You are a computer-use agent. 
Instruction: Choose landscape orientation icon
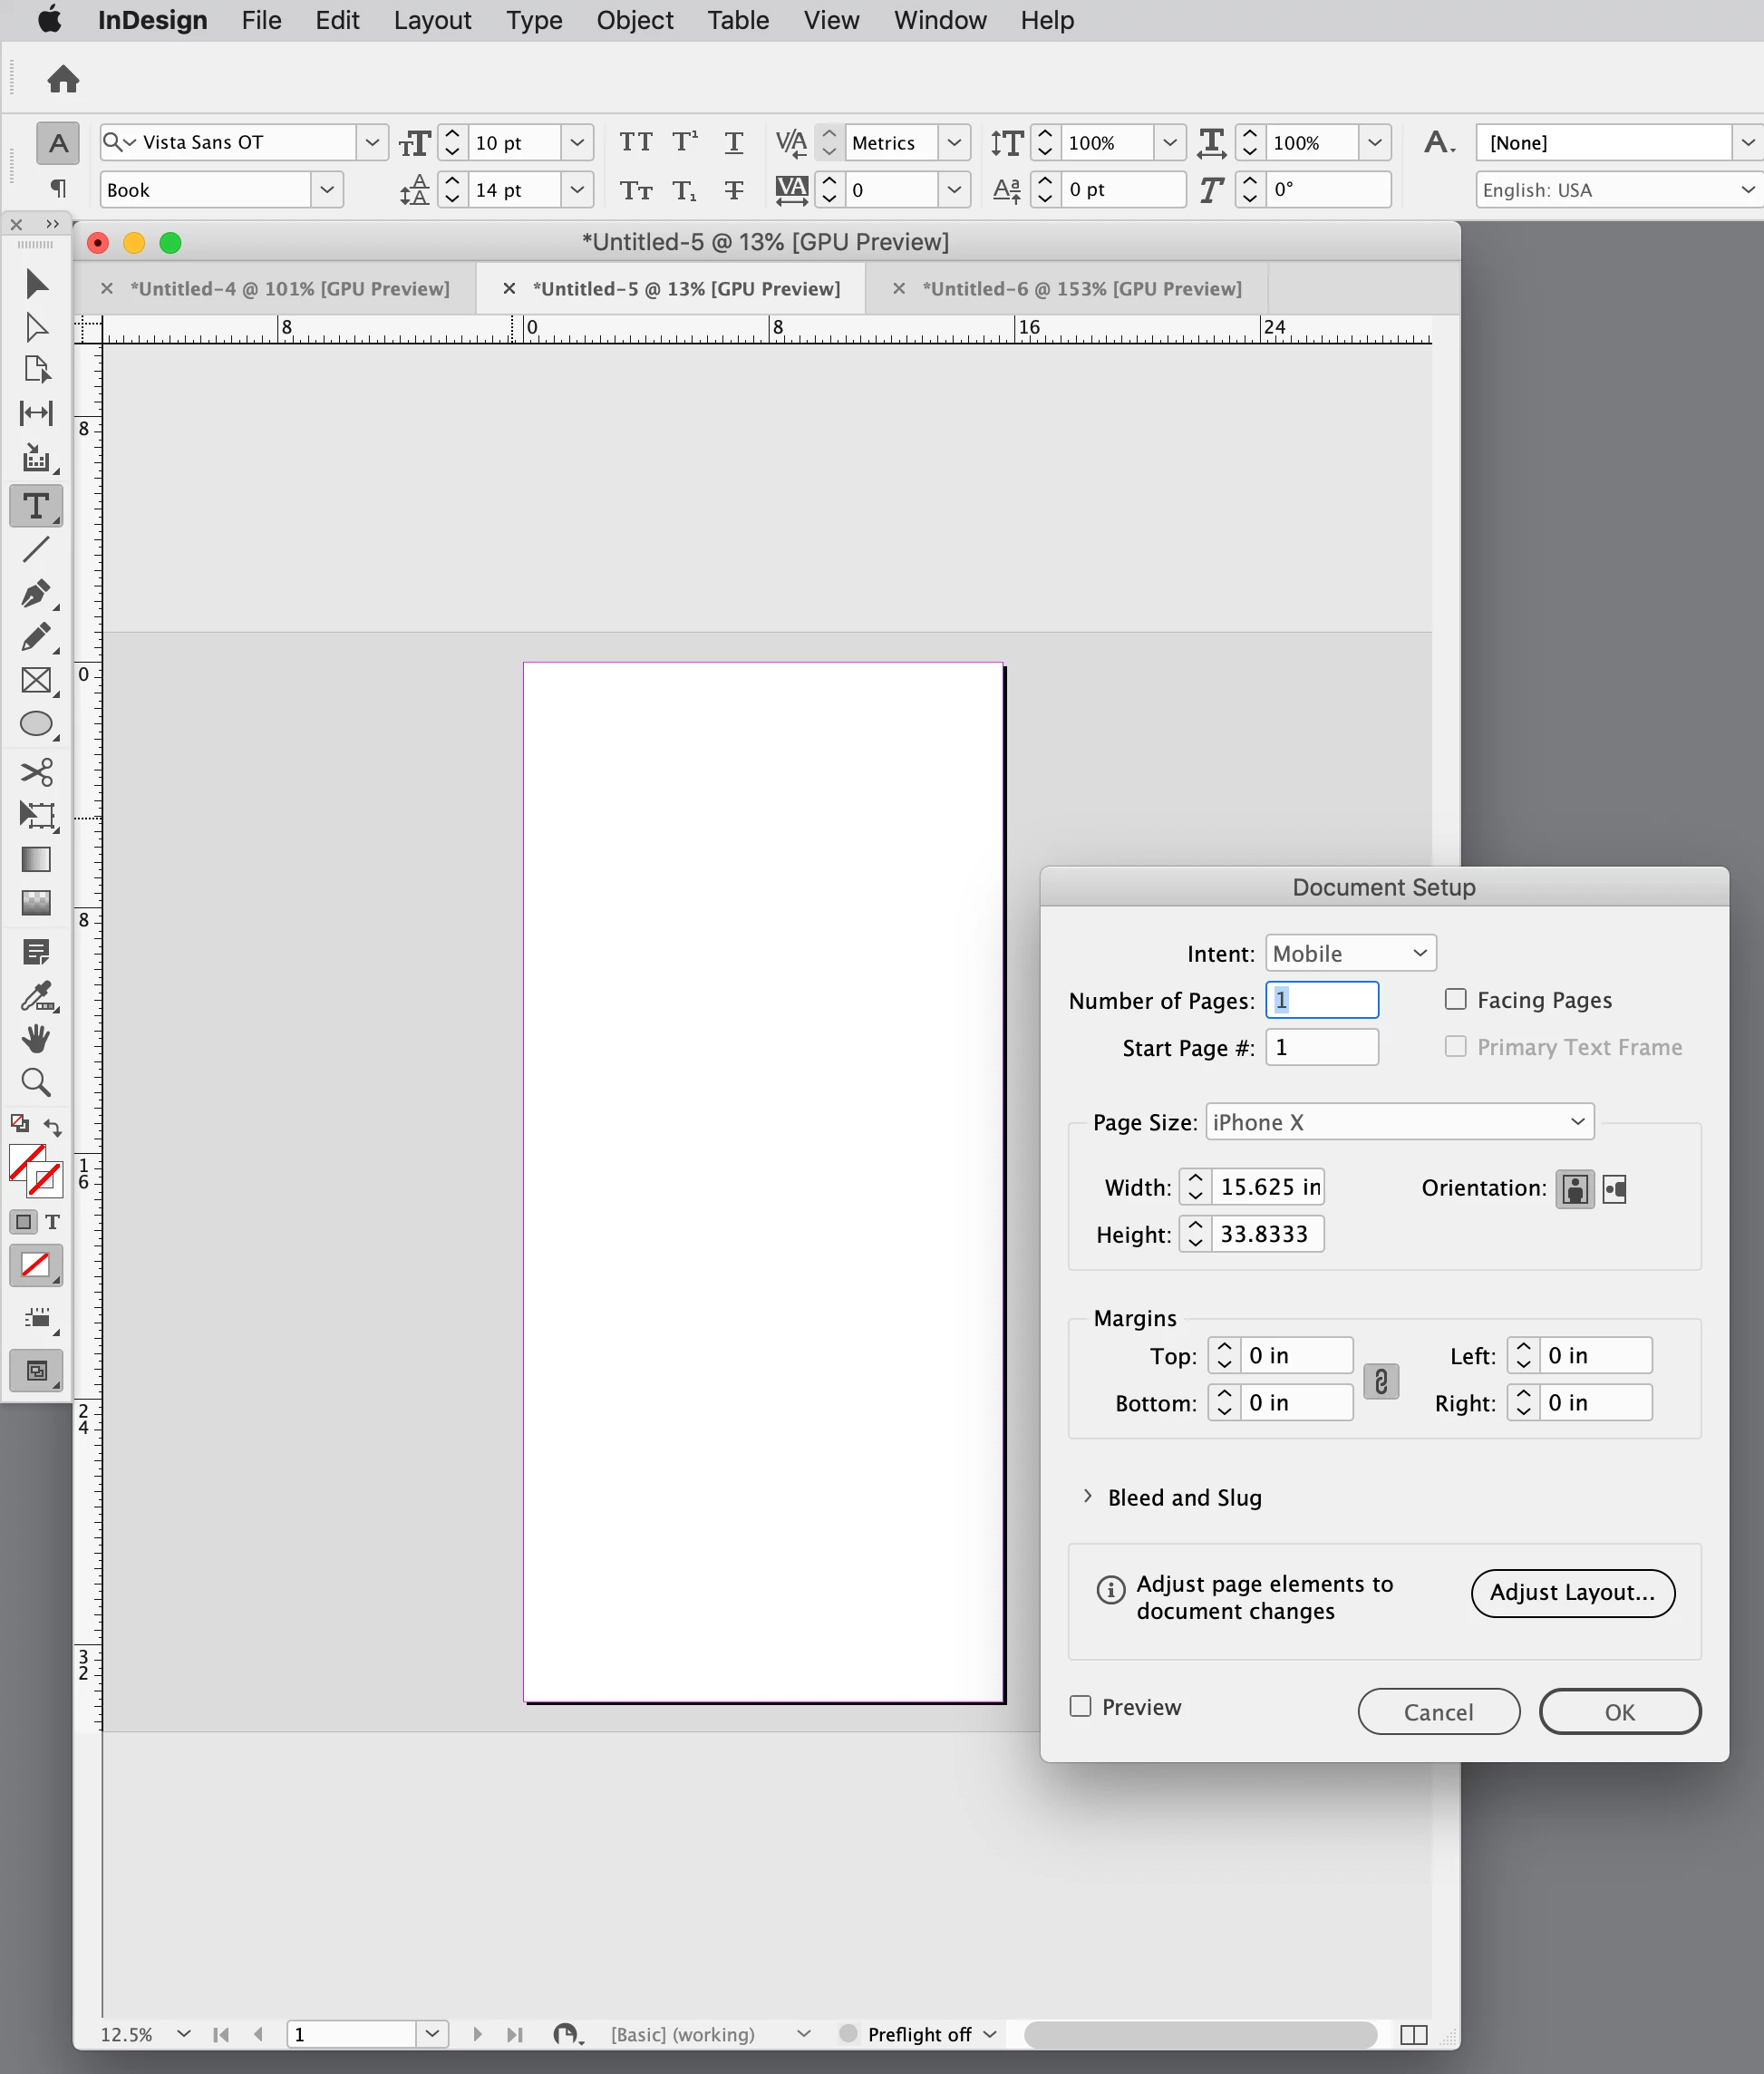pos(1614,1189)
